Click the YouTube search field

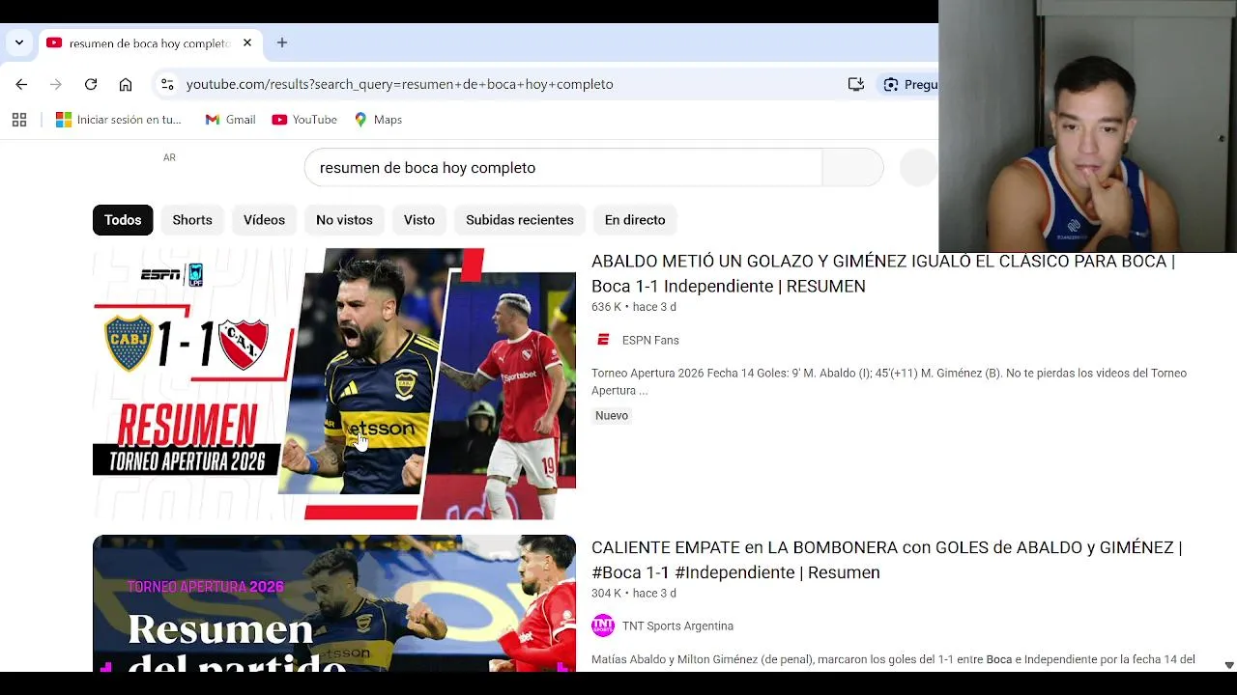pos(562,168)
